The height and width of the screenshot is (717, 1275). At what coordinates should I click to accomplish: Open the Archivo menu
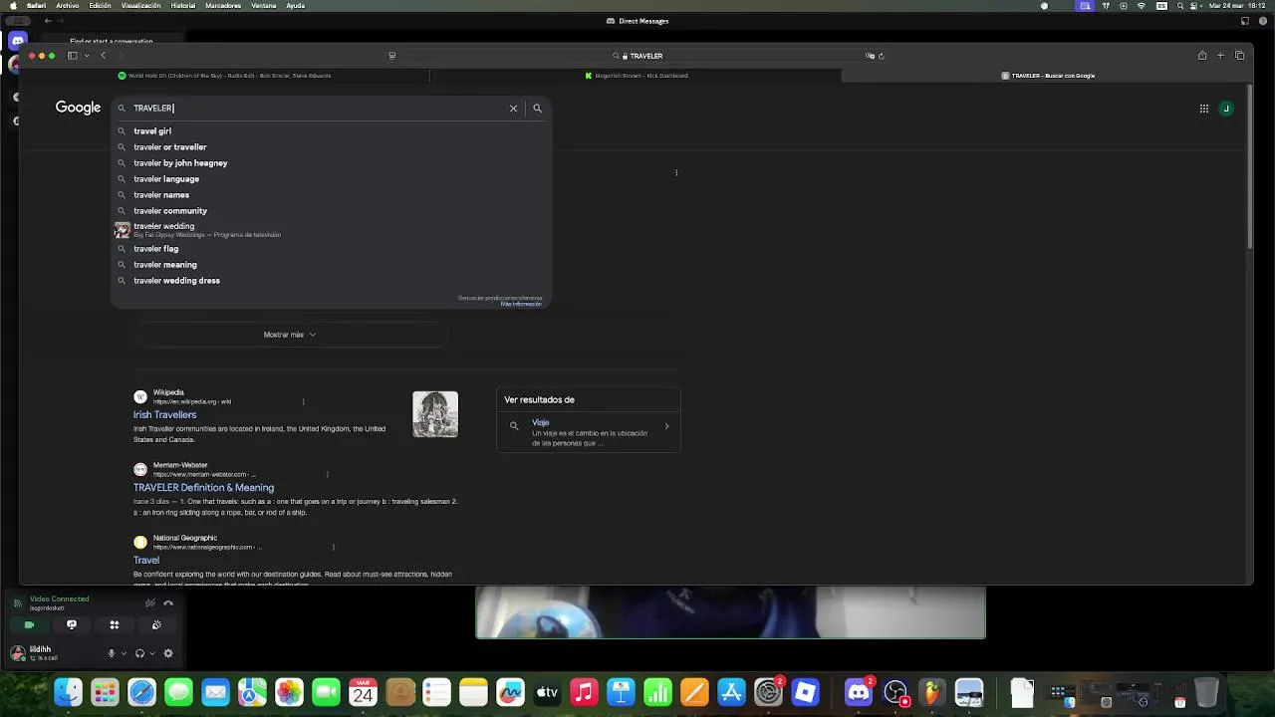pos(68,5)
